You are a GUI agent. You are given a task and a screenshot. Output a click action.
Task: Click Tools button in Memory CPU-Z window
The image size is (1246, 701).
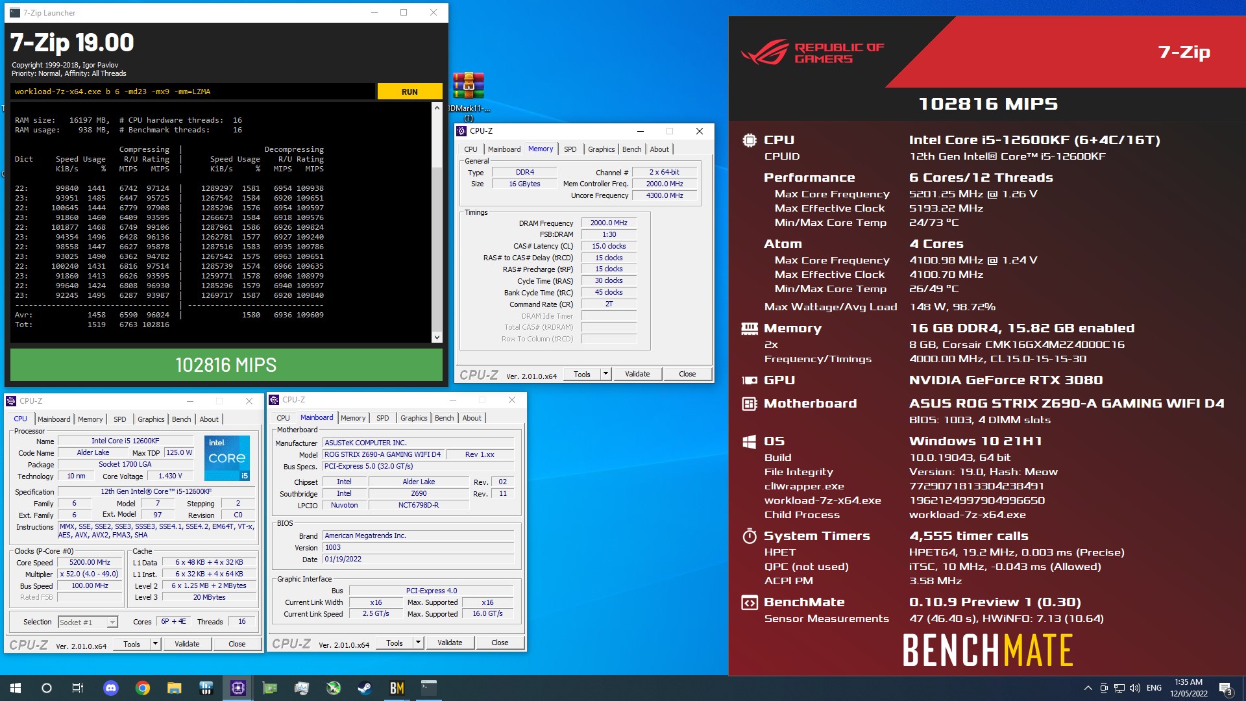582,374
